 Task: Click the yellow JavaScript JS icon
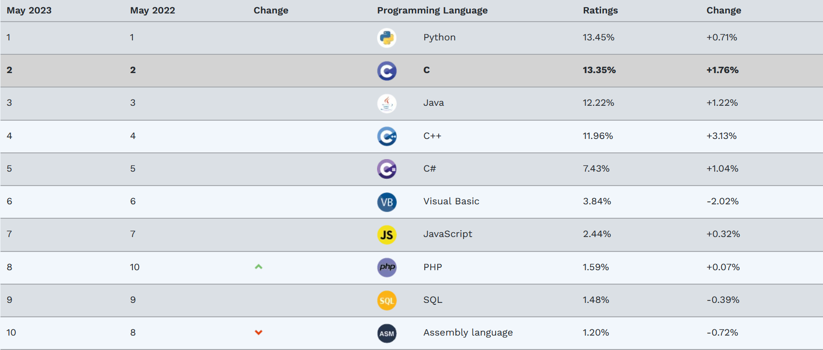tap(387, 235)
